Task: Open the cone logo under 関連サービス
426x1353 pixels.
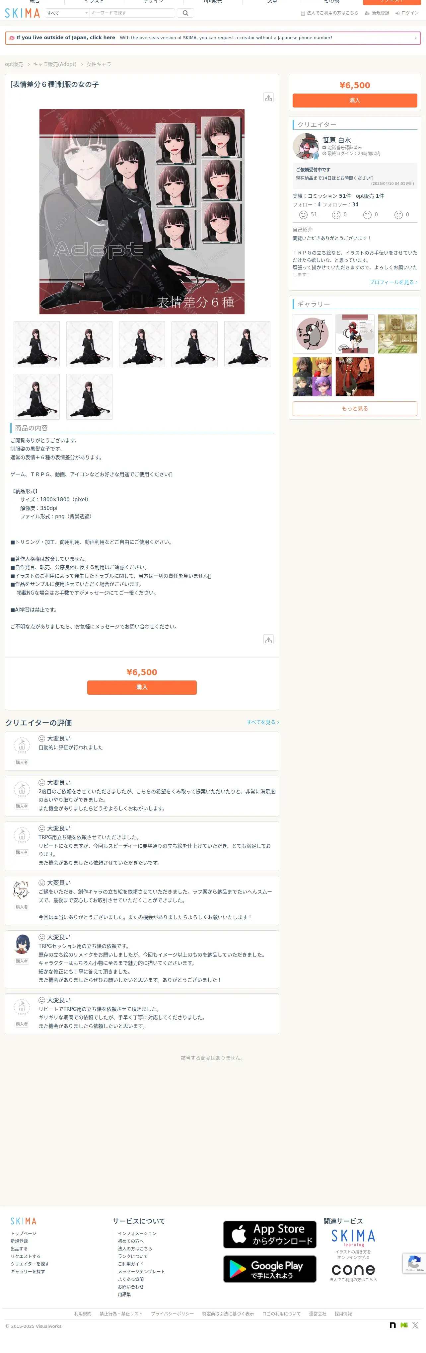Action: 353,1269
